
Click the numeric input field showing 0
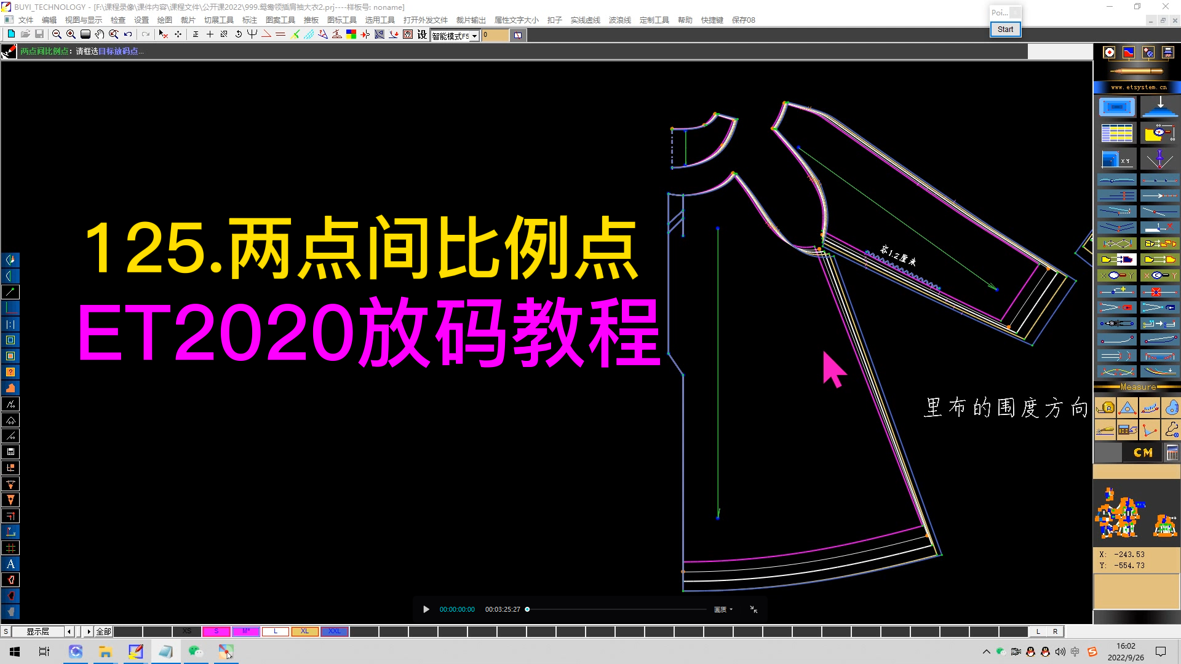point(495,35)
